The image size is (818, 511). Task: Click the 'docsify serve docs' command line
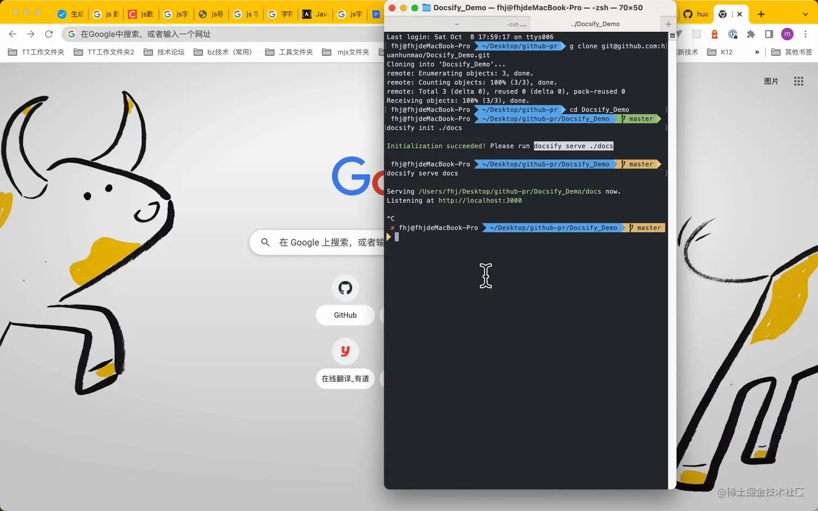[423, 174]
